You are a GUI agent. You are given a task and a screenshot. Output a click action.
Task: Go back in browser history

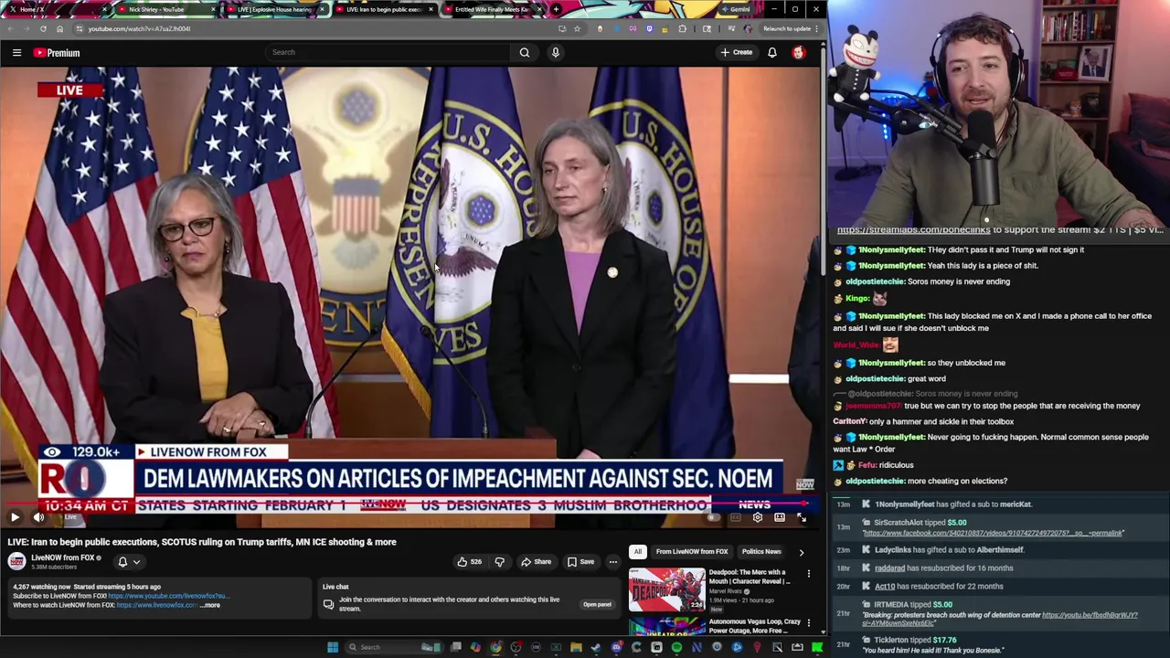click(9, 28)
